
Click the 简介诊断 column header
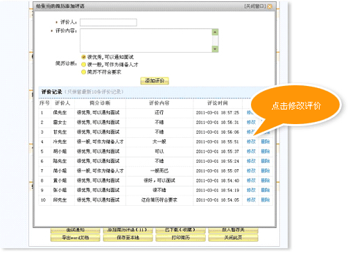pos(100,103)
